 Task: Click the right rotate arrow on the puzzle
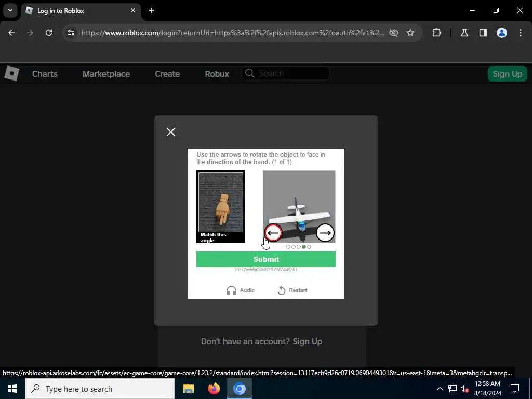click(325, 233)
